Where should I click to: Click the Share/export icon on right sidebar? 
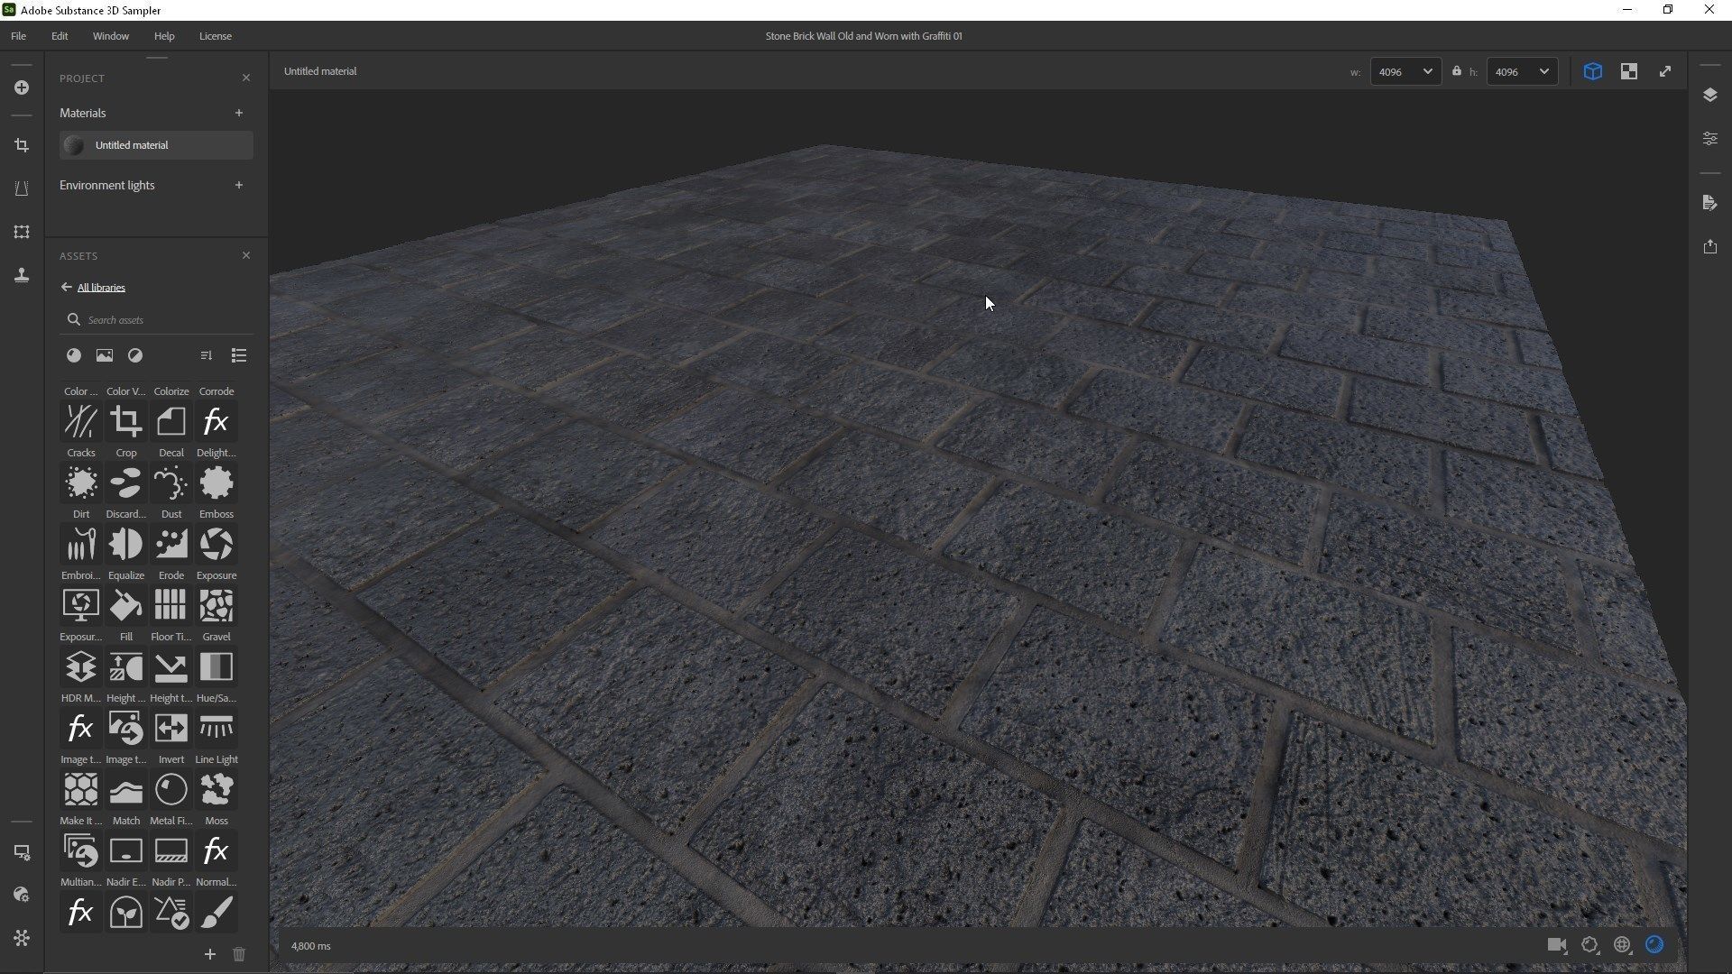coord(1709,246)
